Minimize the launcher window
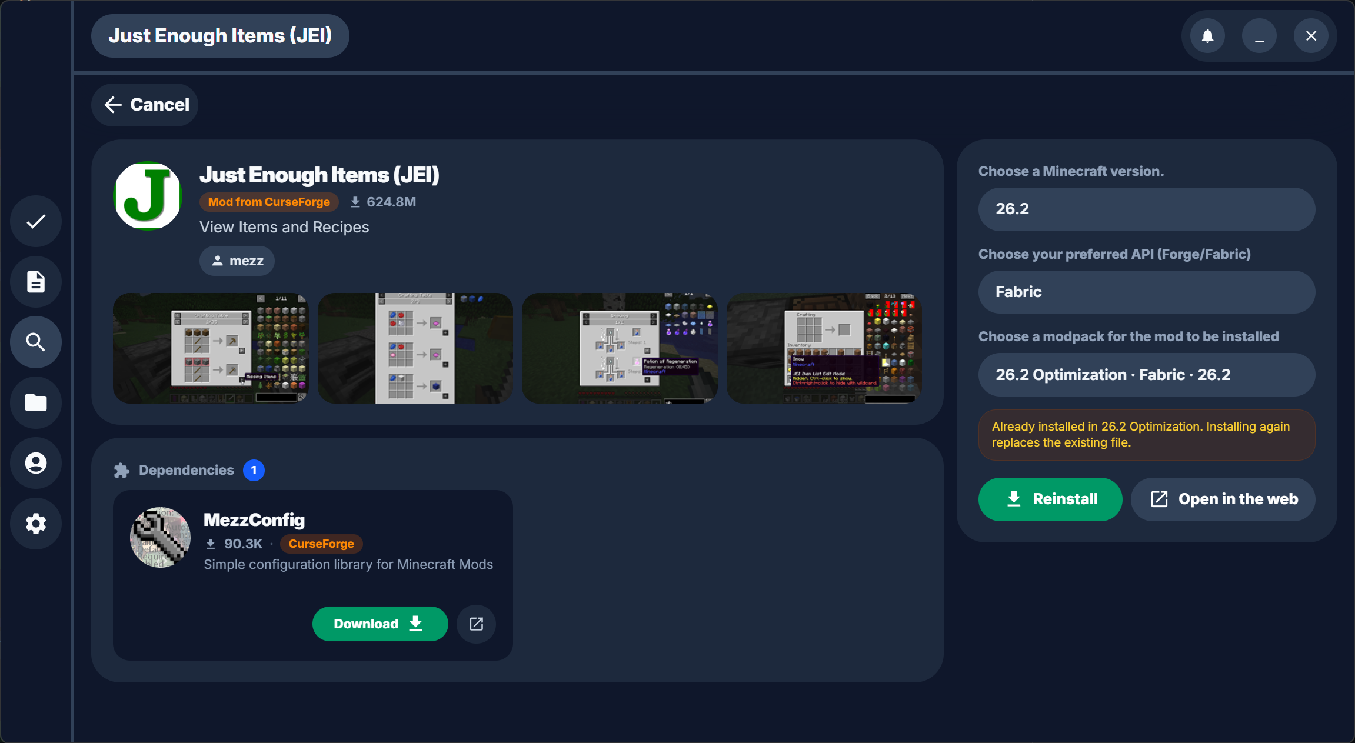This screenshot has width=1355, height=743. [1259, 36]
